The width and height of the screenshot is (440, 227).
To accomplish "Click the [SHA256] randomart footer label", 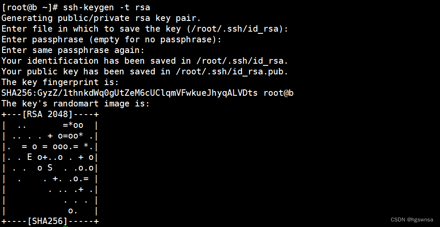I will (x=47, y=221).
